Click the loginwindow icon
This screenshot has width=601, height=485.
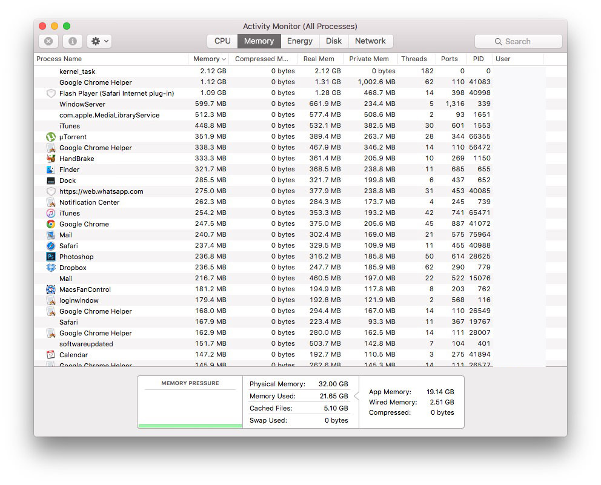[x=51, y=300]
